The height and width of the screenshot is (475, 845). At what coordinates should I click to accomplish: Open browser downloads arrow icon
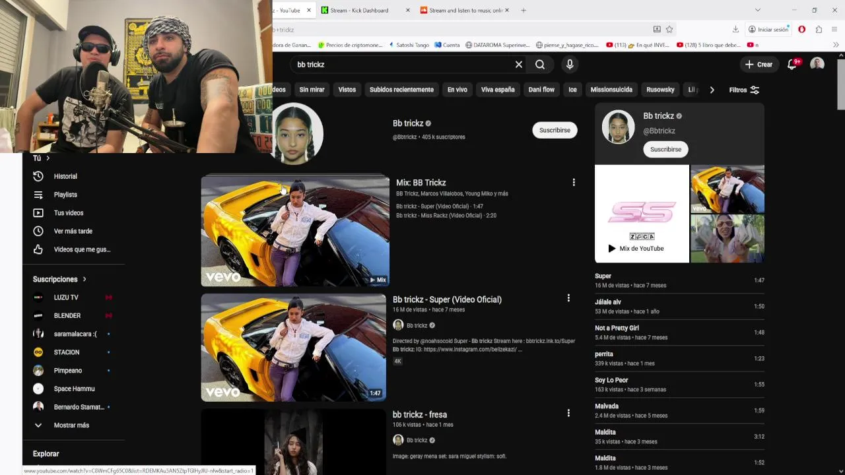pyautogui.click(x=735, y=30)
